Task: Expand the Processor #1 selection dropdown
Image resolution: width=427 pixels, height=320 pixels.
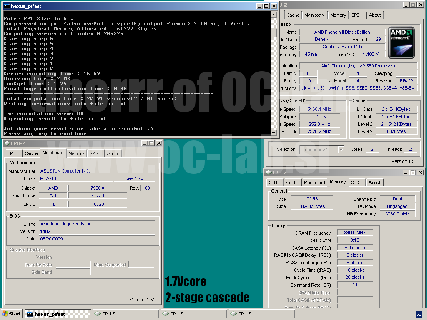Action: point(341,150)
